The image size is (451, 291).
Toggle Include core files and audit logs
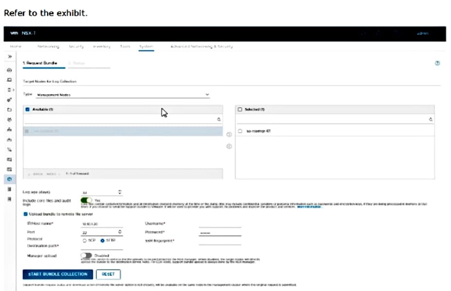[86, 200]
